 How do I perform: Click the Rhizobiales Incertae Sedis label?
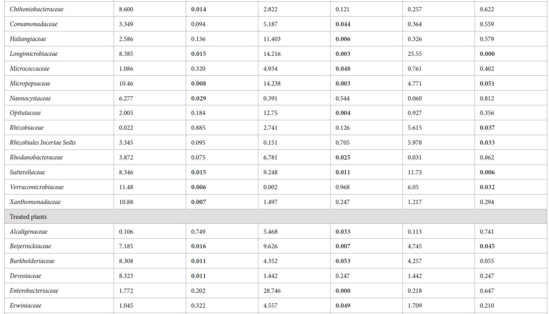point(43,143)
